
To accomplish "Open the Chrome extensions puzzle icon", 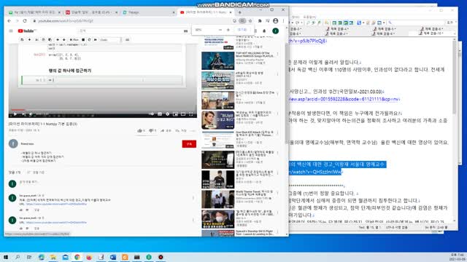I will point(260,21).
